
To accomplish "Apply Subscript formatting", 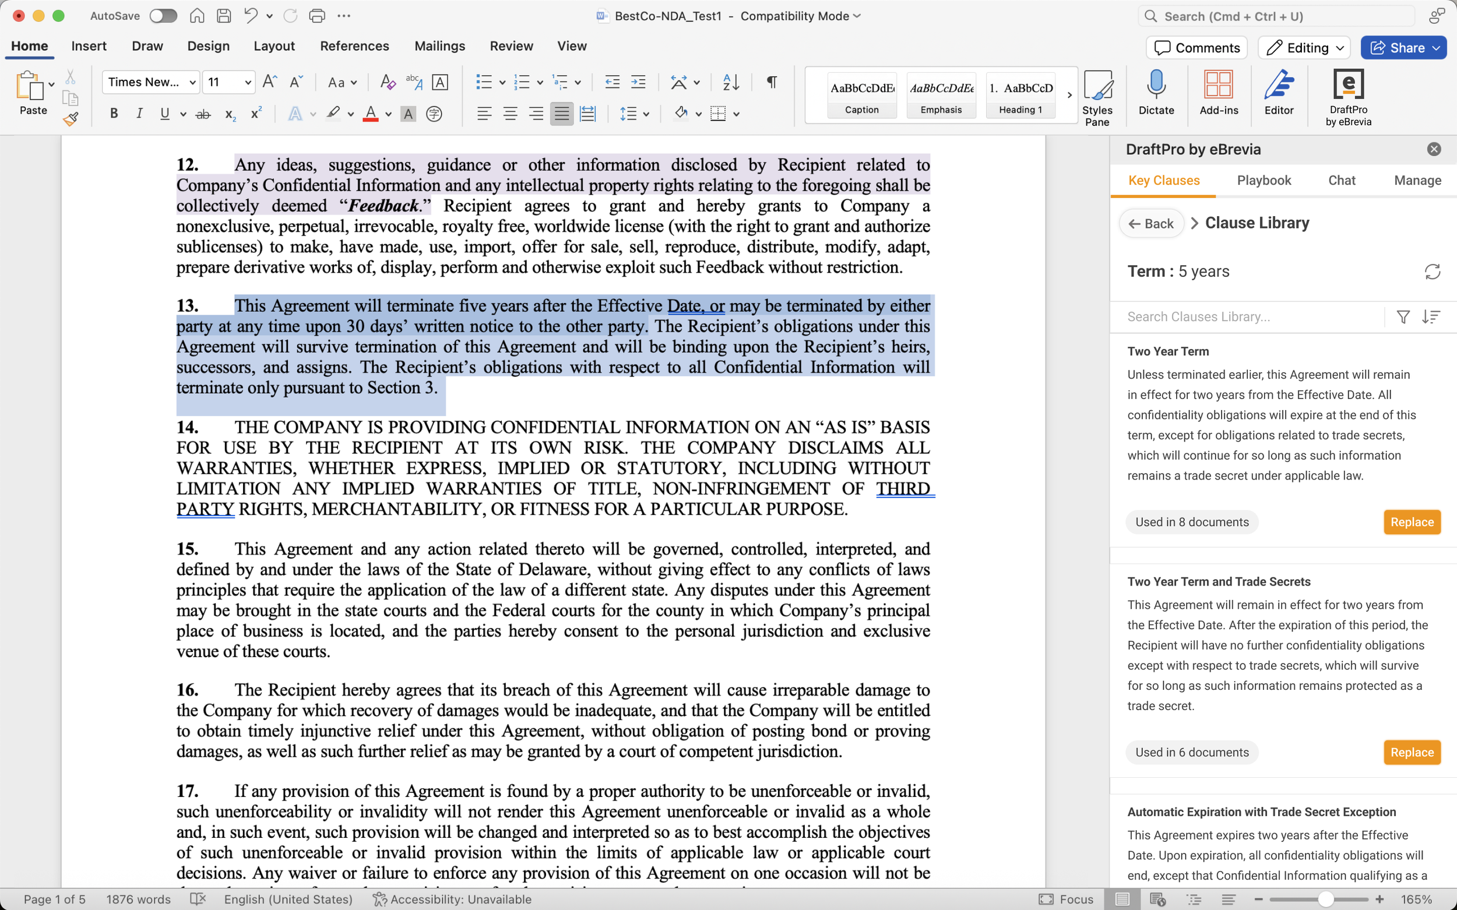I will click(x=230, y=114).
